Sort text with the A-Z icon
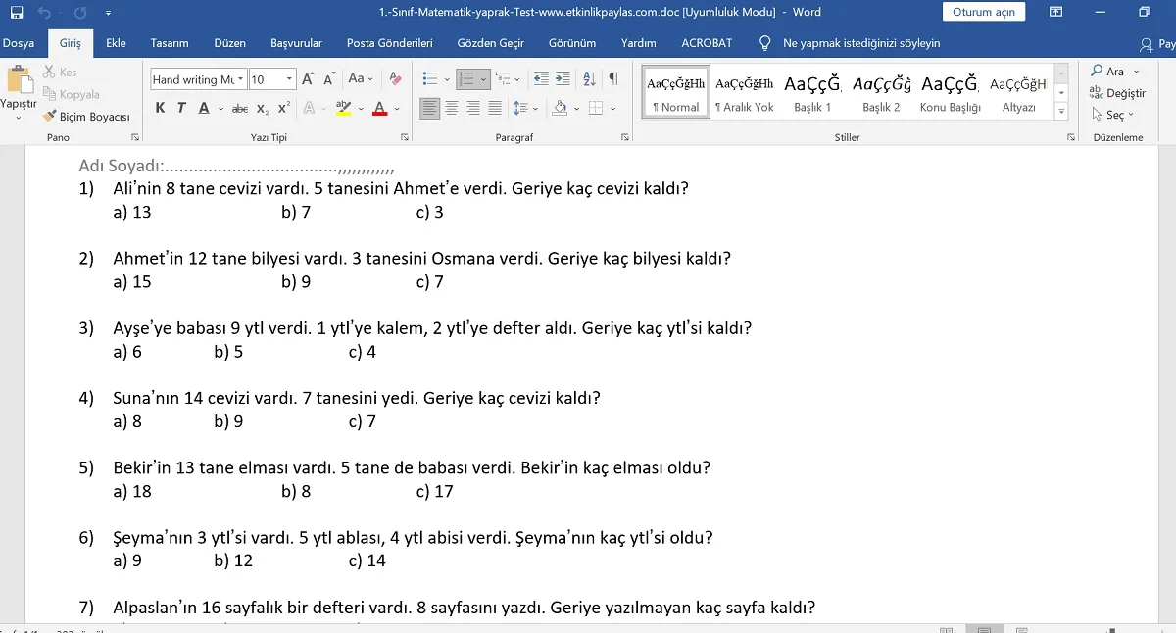 click(x=589, y=79)
